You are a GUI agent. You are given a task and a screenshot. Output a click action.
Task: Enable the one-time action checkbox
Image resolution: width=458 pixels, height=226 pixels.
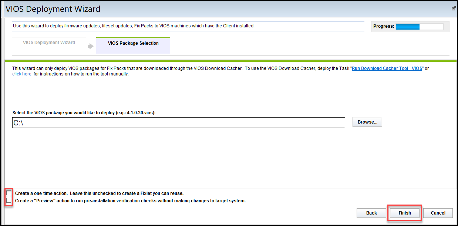pyautogui.click(x=9, y=193)
